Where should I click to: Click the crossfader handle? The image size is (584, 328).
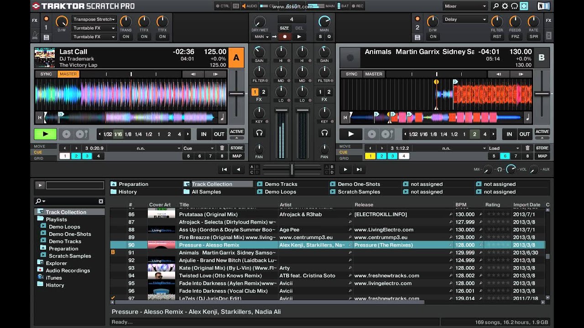point(292,169)
